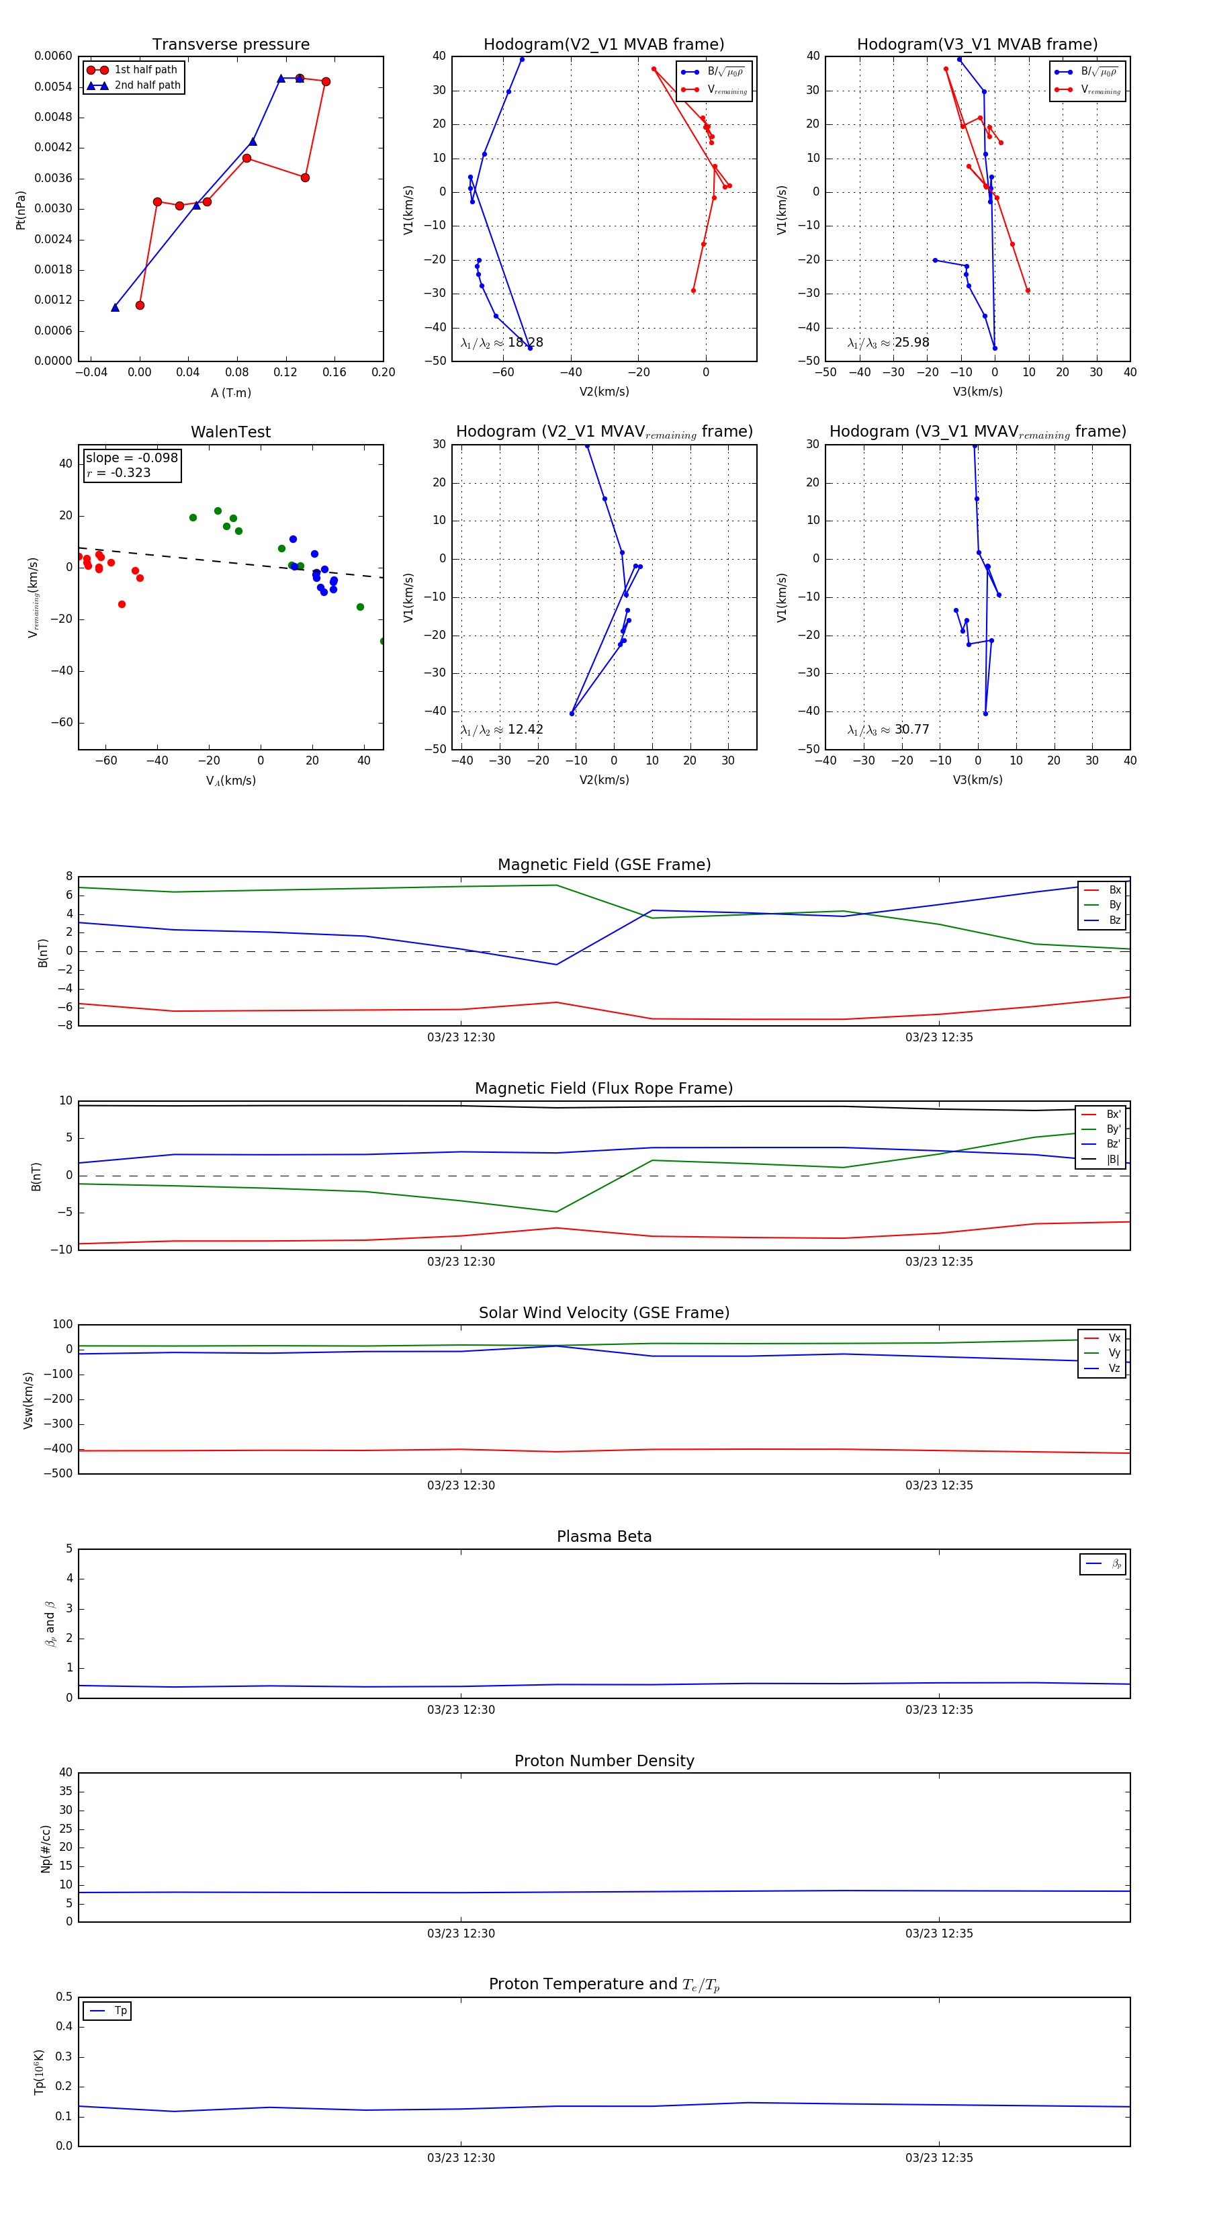Click the λ1/λ3 ≈ 30.77 annotation
The height and width of the screenshot is (2217, 1209).
coord(888,730)
